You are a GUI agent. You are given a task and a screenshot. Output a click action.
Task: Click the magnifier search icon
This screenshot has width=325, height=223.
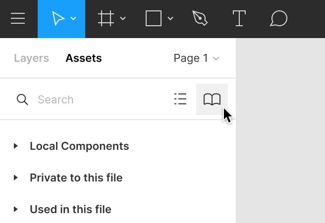22,99
